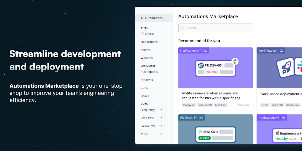This screenshot has height=151, width=302.
Task: Click the red important label tag
Action: (212, 72)
